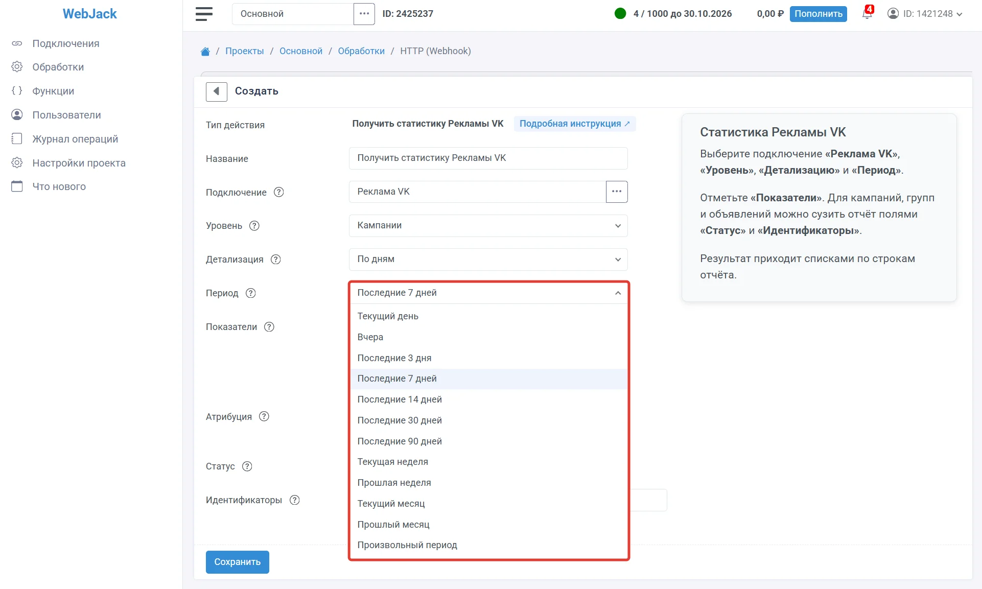Click the Название text input field
The width and height of the screenshot is (982, 589).
(x=488, y=158)
